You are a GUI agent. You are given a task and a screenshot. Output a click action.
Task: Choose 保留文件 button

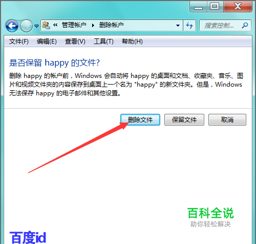184,120
